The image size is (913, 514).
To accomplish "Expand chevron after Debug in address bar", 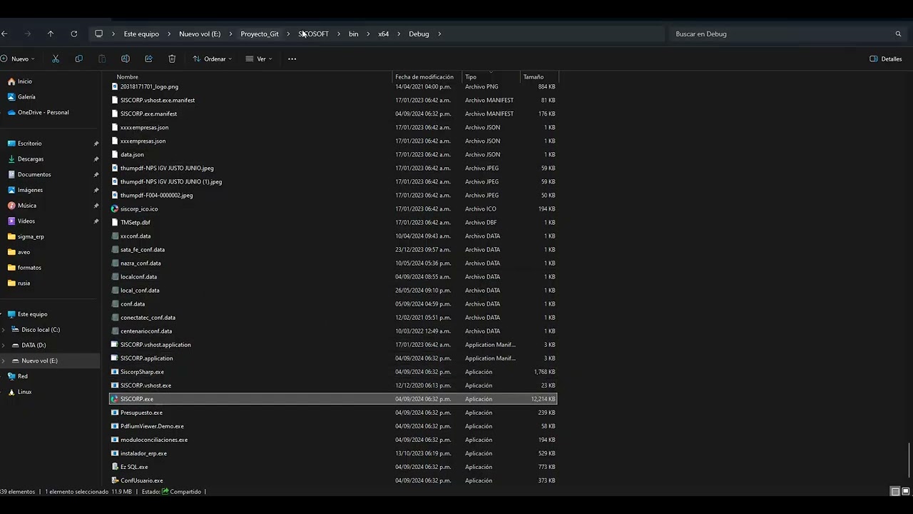I will click(439, 34).
